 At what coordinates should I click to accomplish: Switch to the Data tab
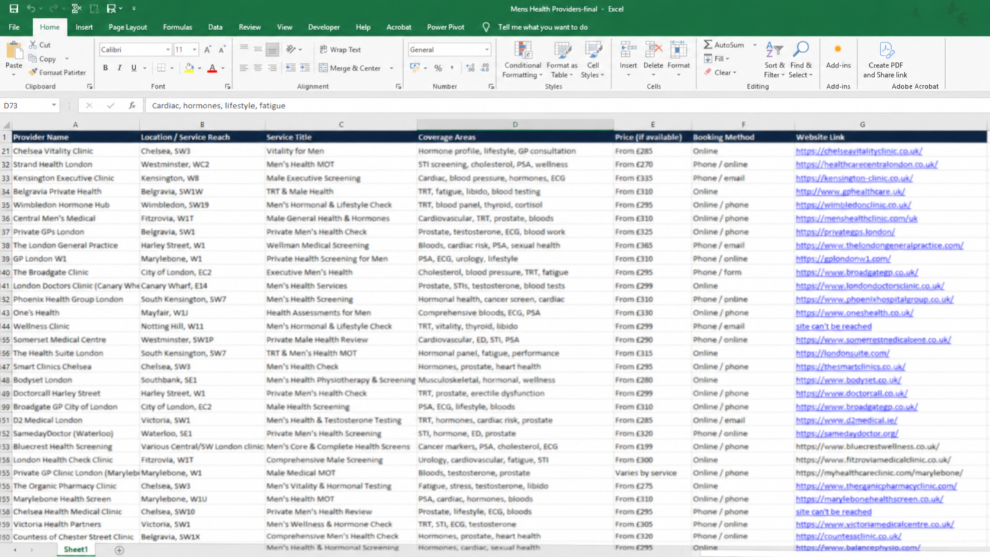coord(215,27)
